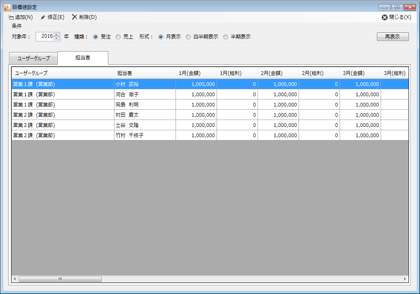
Task: Click the ユーザーグループ column header
Action: [x=63, y=73]
